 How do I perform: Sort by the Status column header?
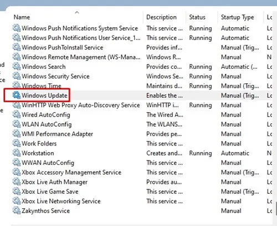pyautogui.click(x=197, y=17)
